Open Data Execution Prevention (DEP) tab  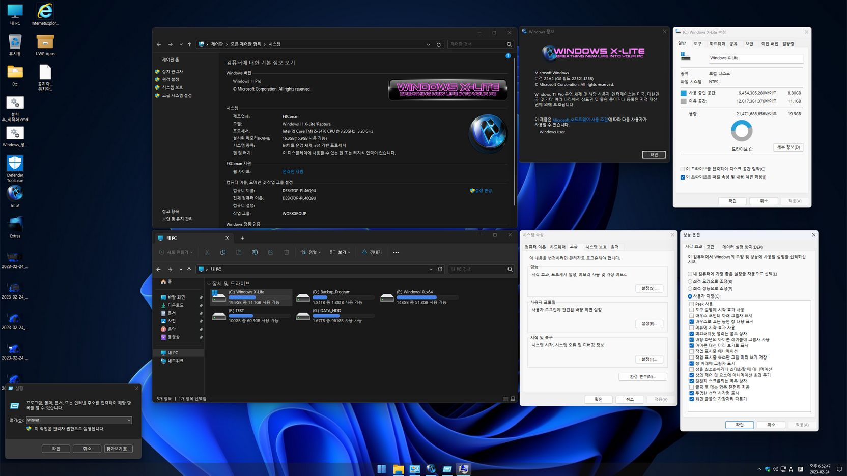pos(742,247)
